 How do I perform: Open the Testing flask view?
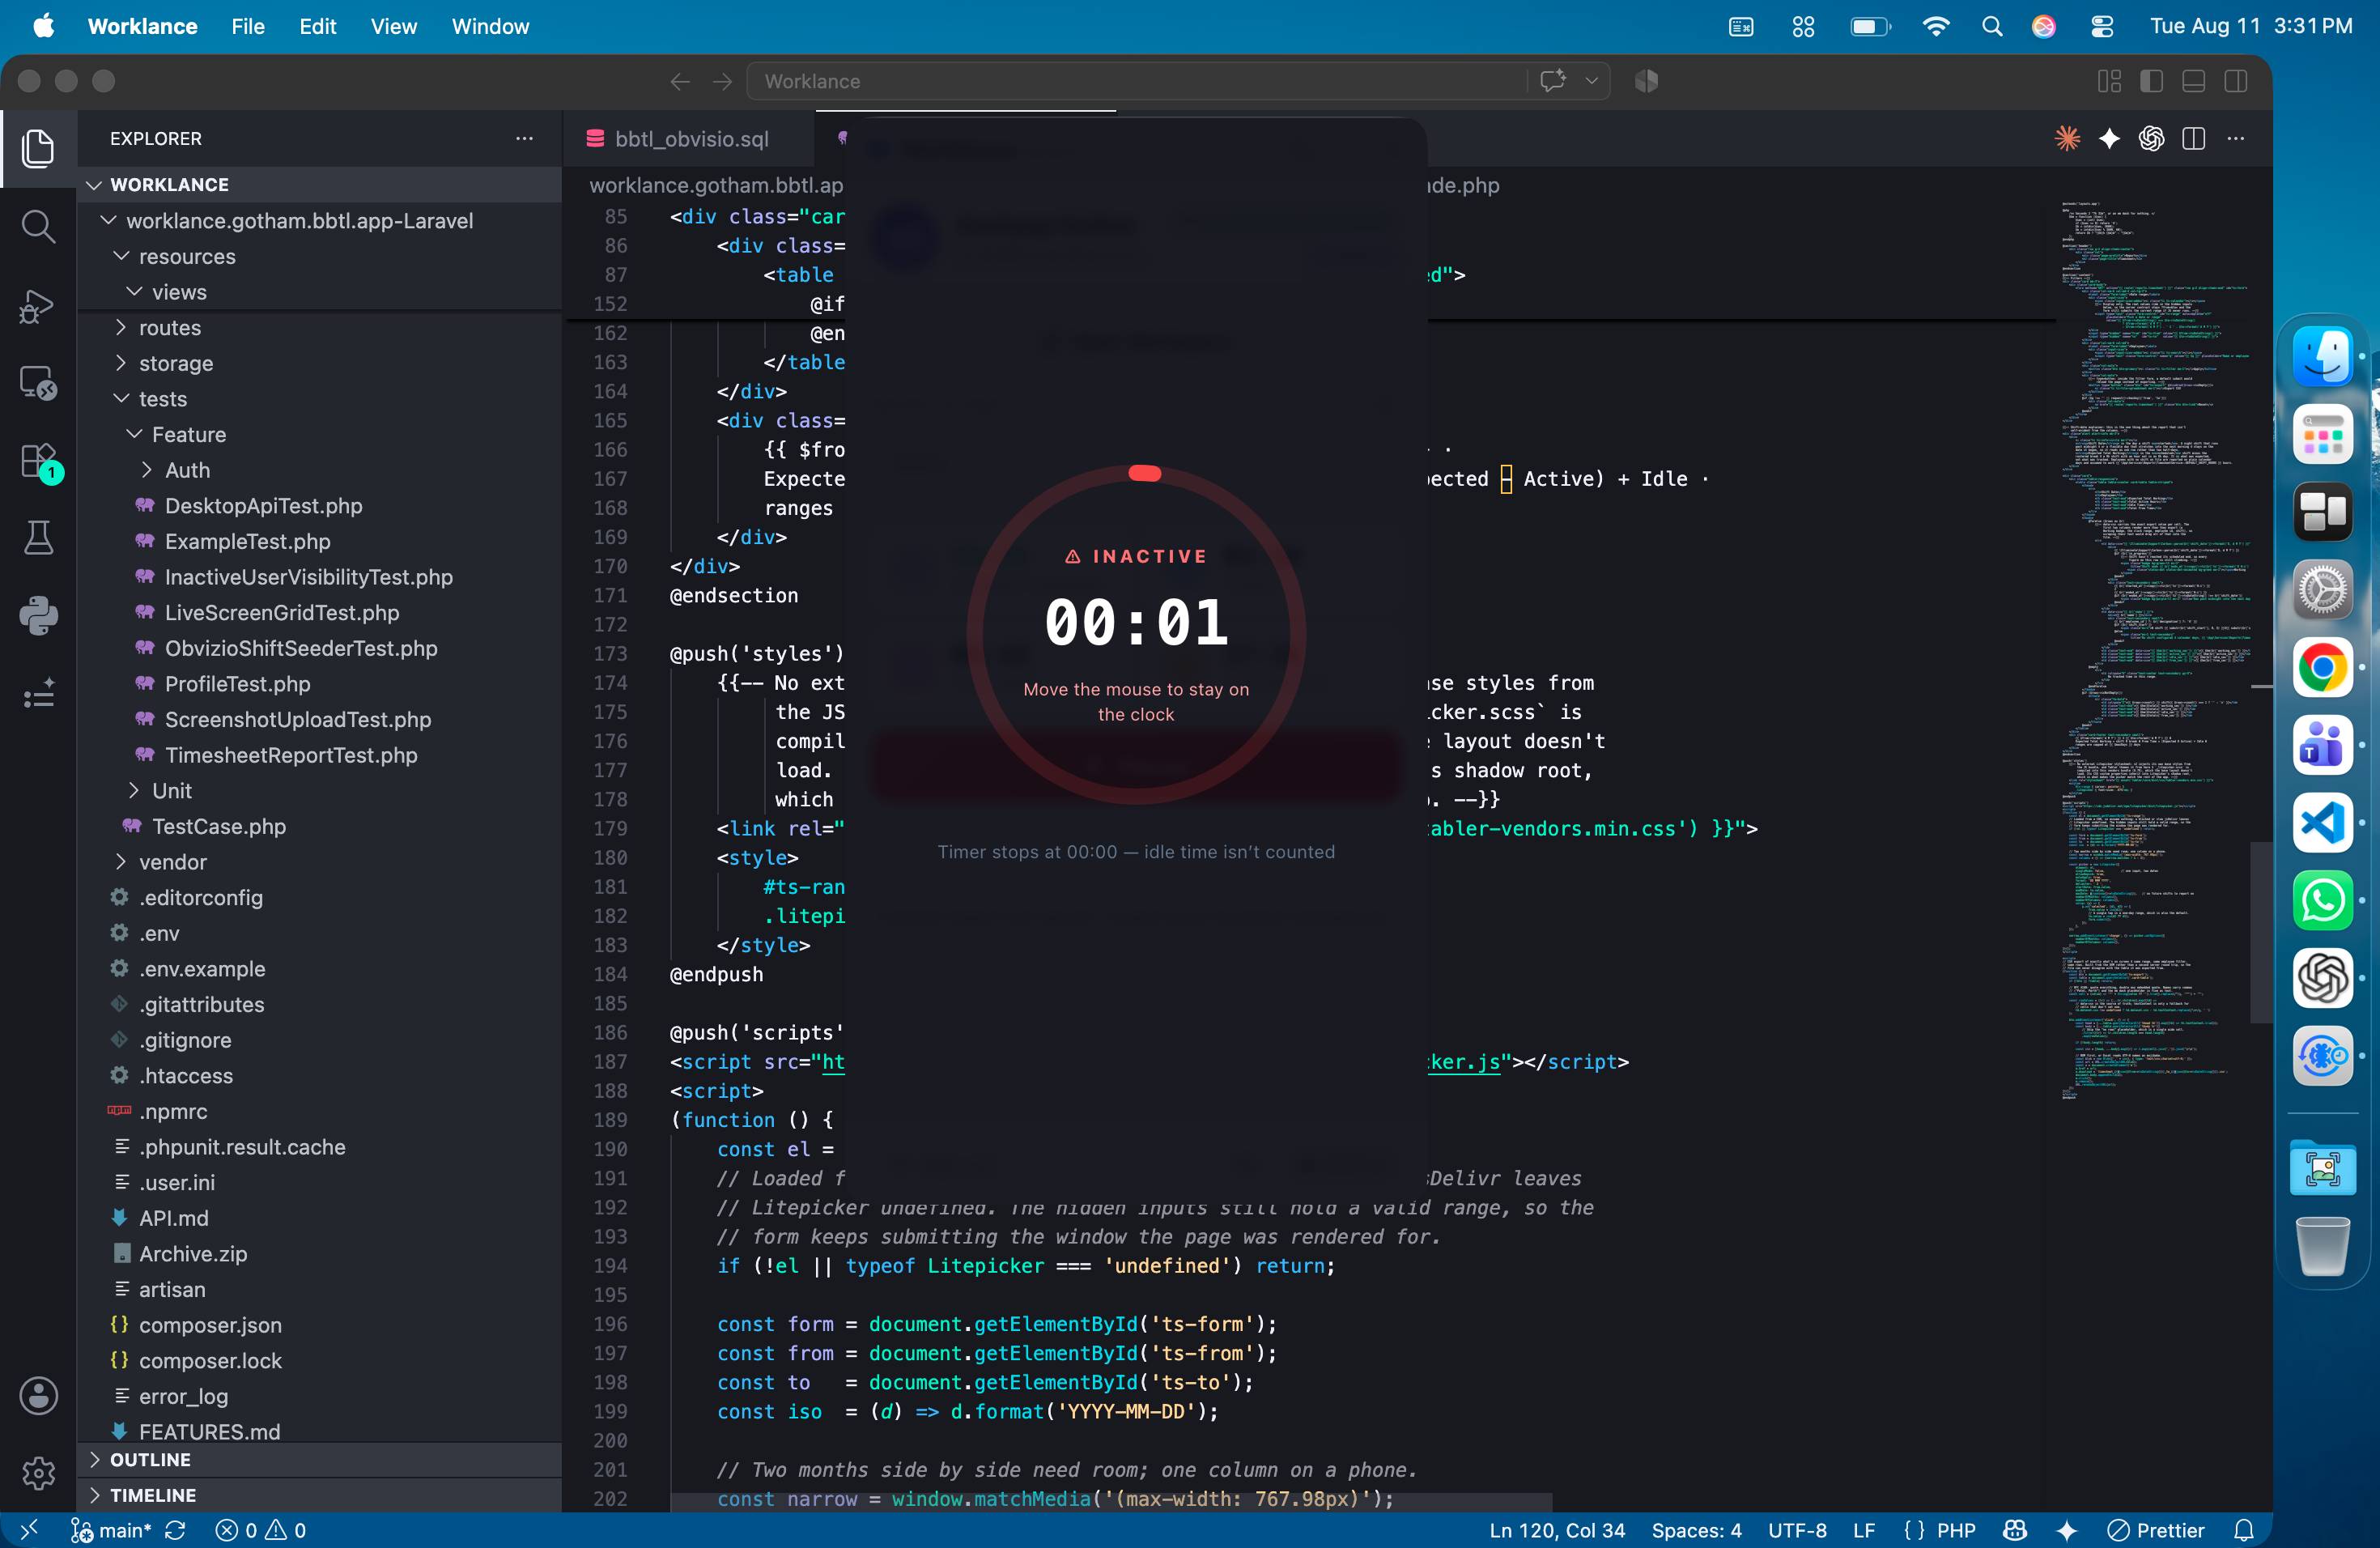pos(38,538)
